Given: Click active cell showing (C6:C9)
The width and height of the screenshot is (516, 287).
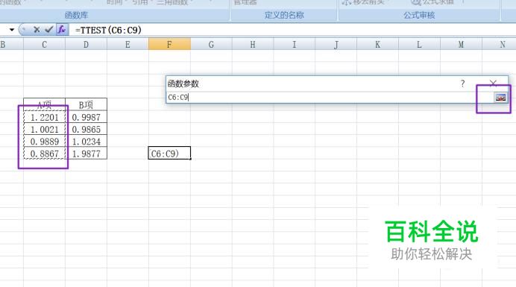Looking at the screenshot, I should coord(169,154).
